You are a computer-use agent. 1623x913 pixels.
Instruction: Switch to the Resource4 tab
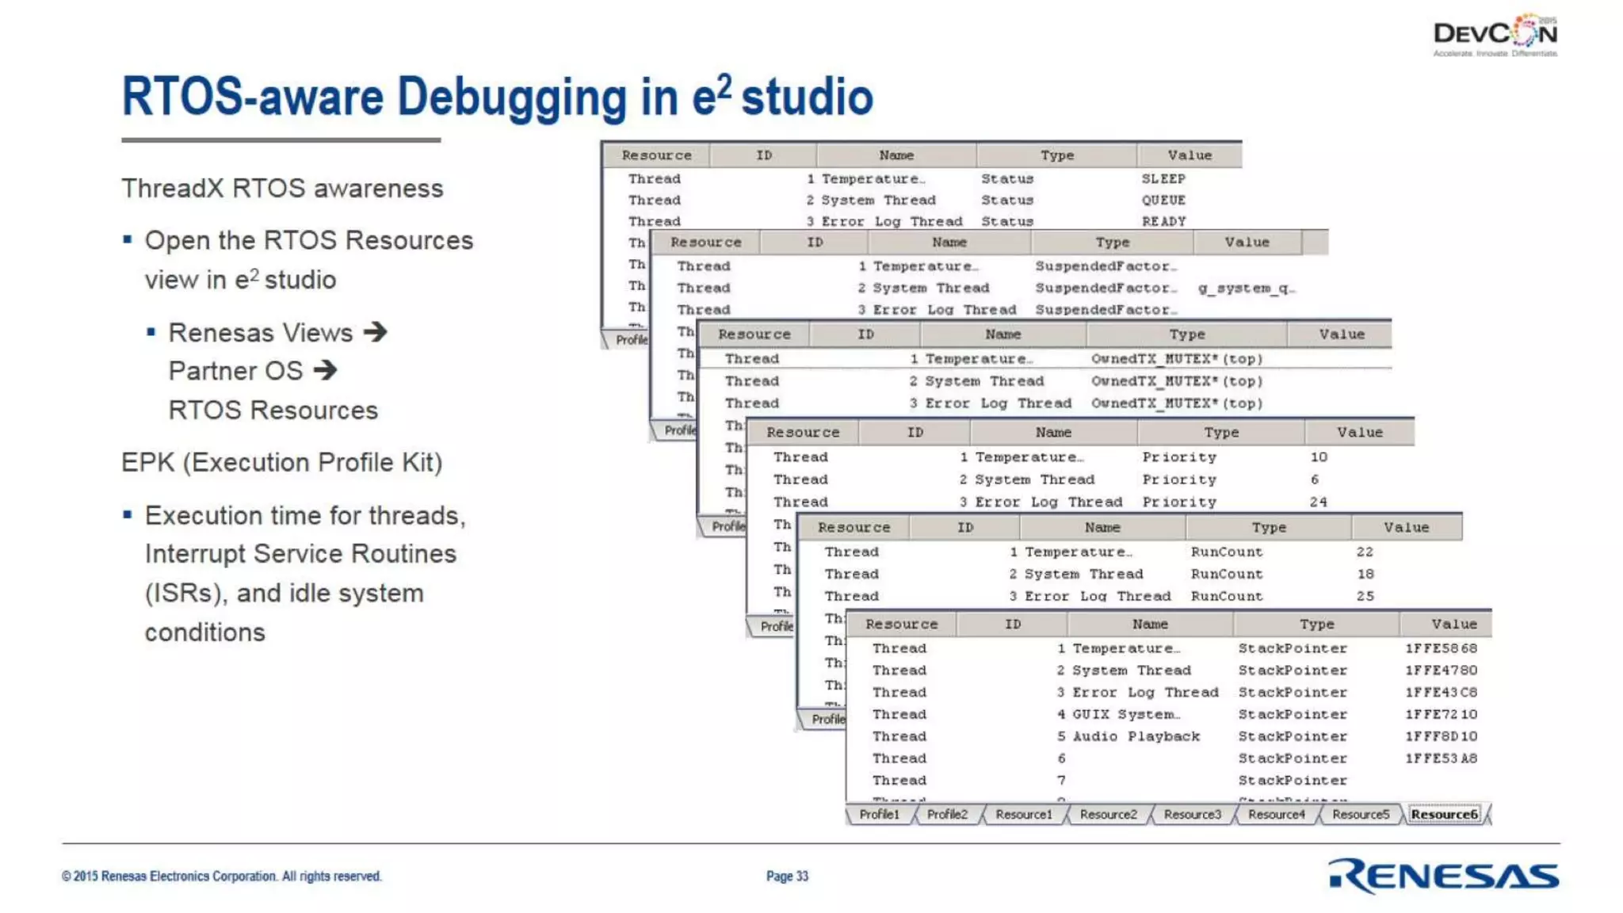pos(1276,814)
